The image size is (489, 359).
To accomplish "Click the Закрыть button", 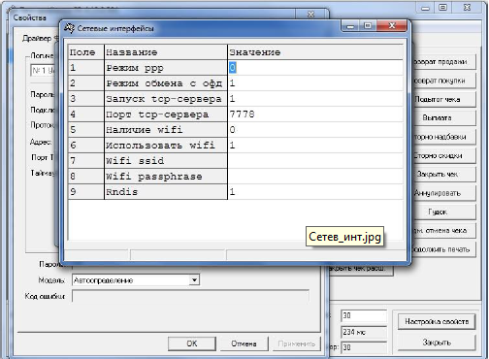I will [437, 343].
